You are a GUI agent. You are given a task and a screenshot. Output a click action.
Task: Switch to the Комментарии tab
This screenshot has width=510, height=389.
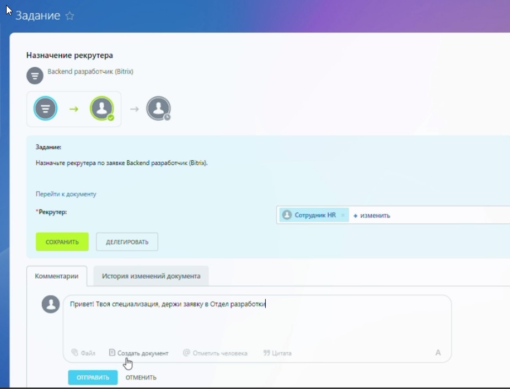(x=57, y=276)
